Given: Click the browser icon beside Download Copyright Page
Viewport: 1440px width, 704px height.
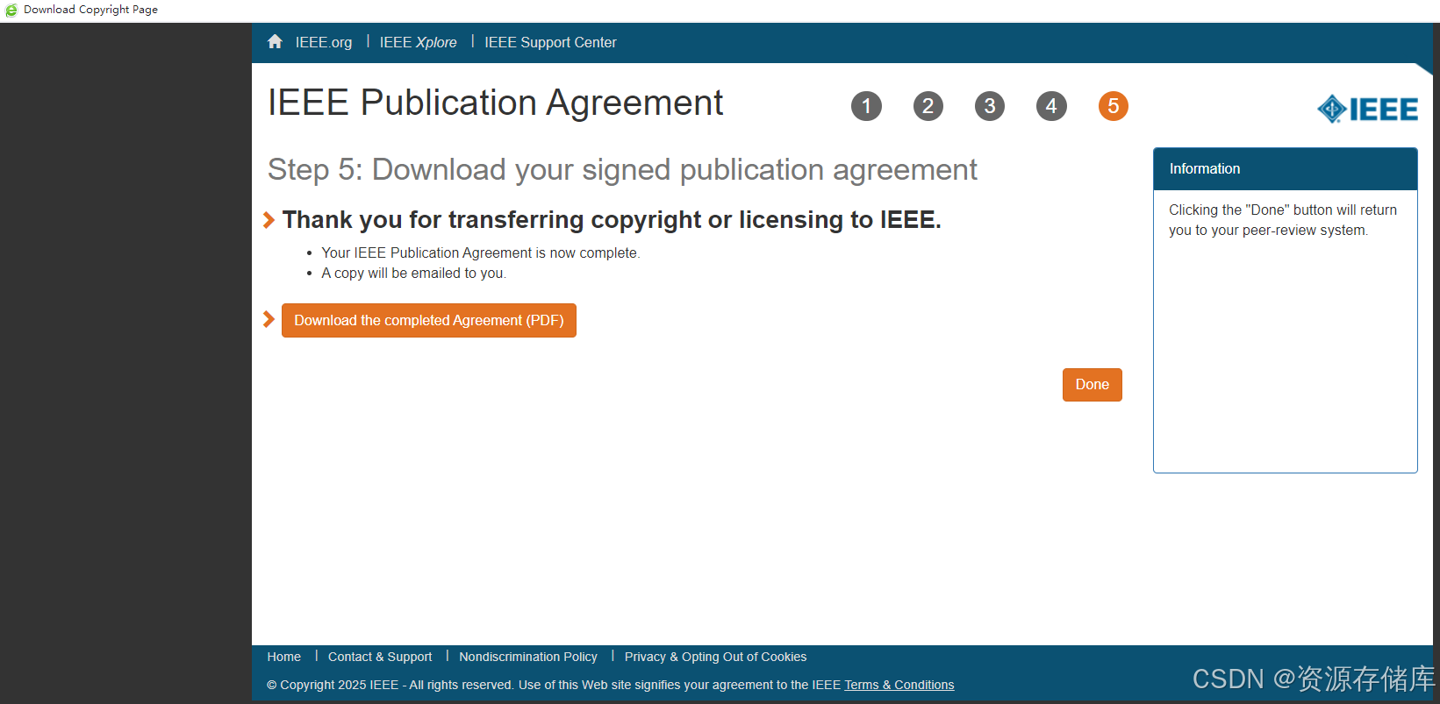Looking at the screenshot, I should point(11,10).
